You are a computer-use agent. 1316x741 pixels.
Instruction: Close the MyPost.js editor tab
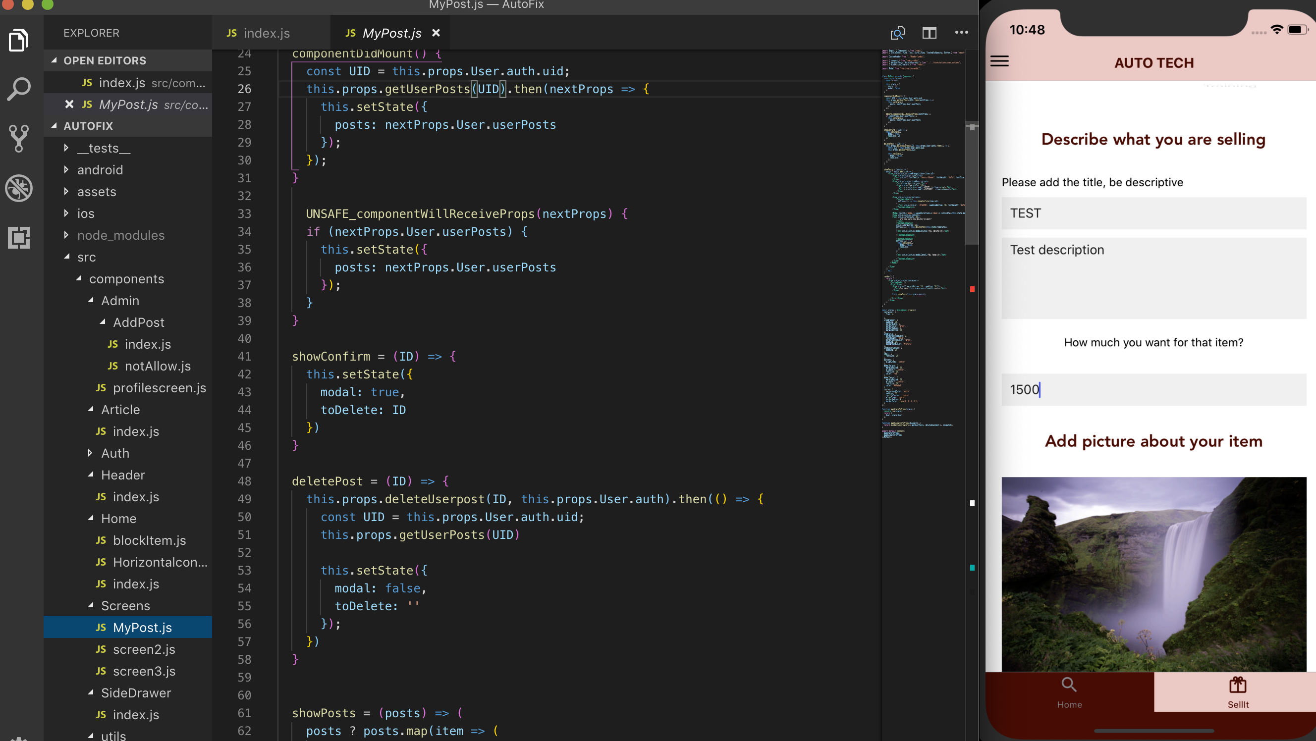[x=436, y=33]
